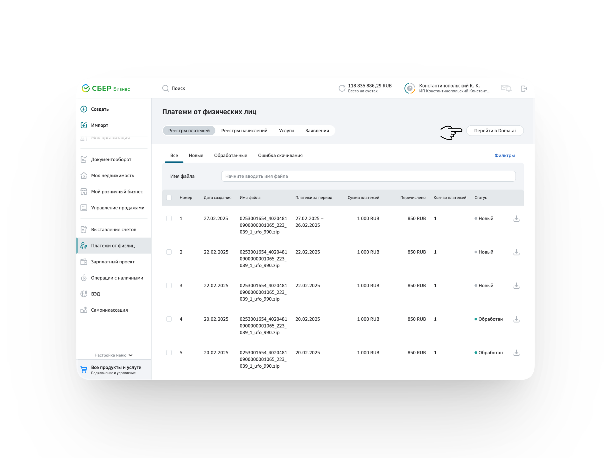Click the logout icon in header
This screenshot has width=611, height=458.
point(524,88)
